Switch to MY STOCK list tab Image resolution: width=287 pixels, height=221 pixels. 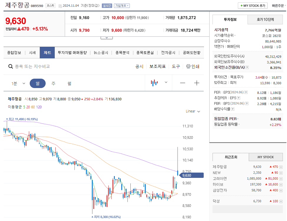[266, 157]
